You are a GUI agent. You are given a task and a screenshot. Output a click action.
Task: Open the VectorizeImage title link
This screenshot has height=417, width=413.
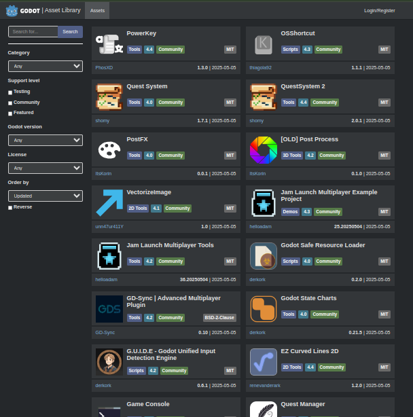(x=149, y=192)
